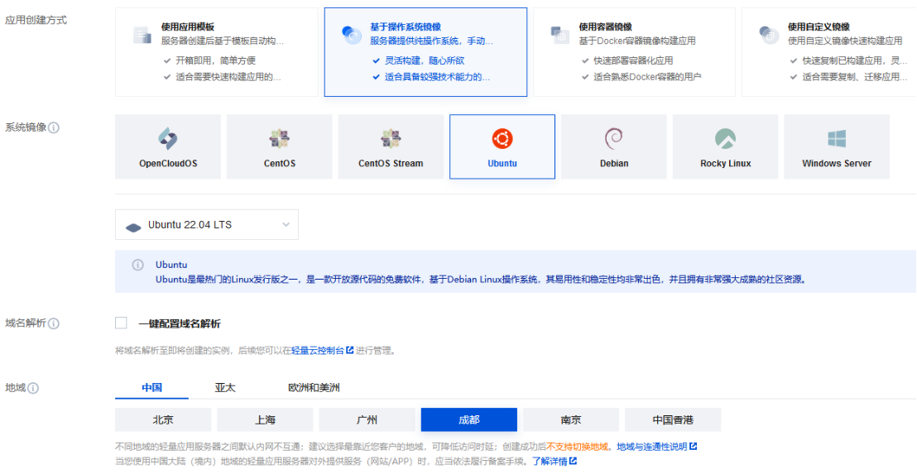
Task: Enable 一键配置域名解析 checkbox
Action: click(x=121, y=323)
